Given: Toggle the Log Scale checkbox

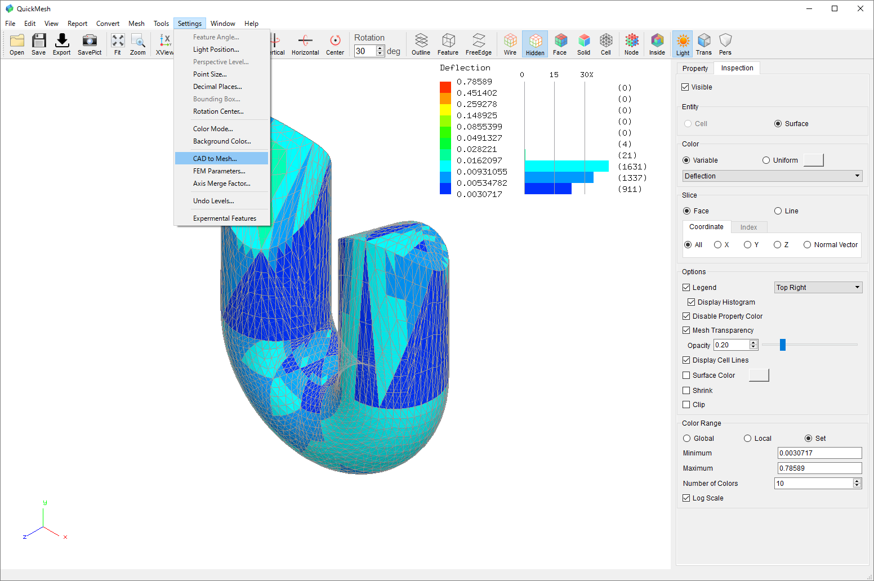Looking at the screenshot, I should 686,498.
